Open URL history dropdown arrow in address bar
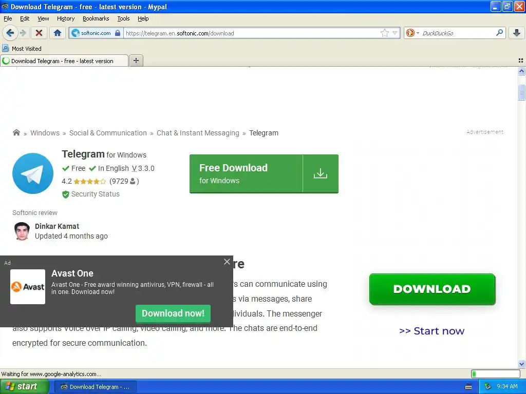The width and height of the screenshot is (526, 394). point(395,33)
